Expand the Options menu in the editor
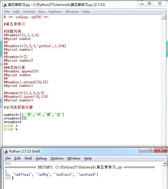168x189 pixels. (55, 12)
